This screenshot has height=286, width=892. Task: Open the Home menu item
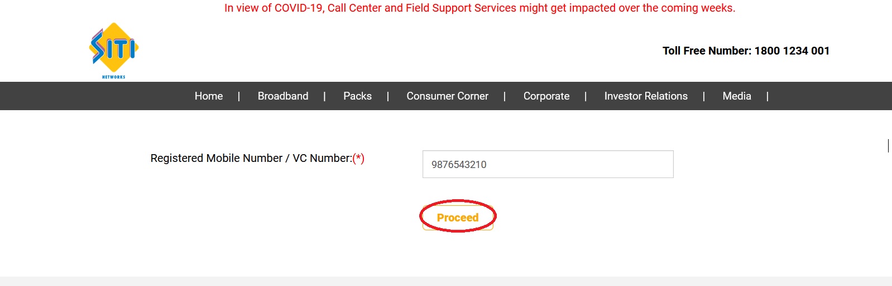click(x=209, y=96)
